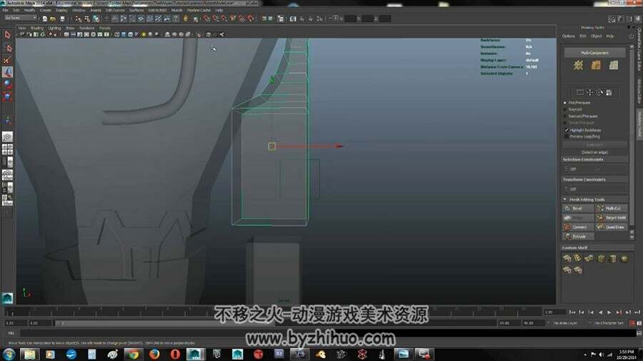Click Modeling Toolkit scale icon
The height and width of the screenshot is (361, 643).
click(x=609, y=93)
